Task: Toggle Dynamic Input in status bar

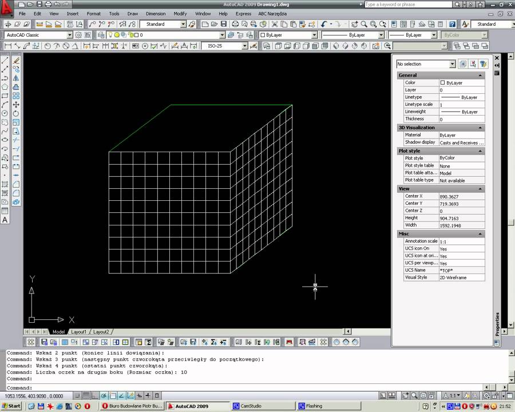Action: pyautogui.click(x=139, y=396)
